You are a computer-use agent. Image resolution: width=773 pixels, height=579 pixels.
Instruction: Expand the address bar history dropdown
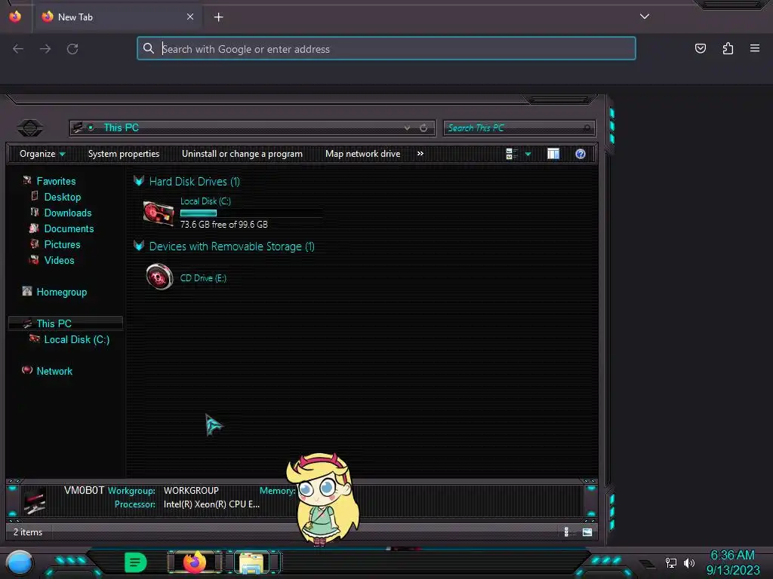point(407,128)
